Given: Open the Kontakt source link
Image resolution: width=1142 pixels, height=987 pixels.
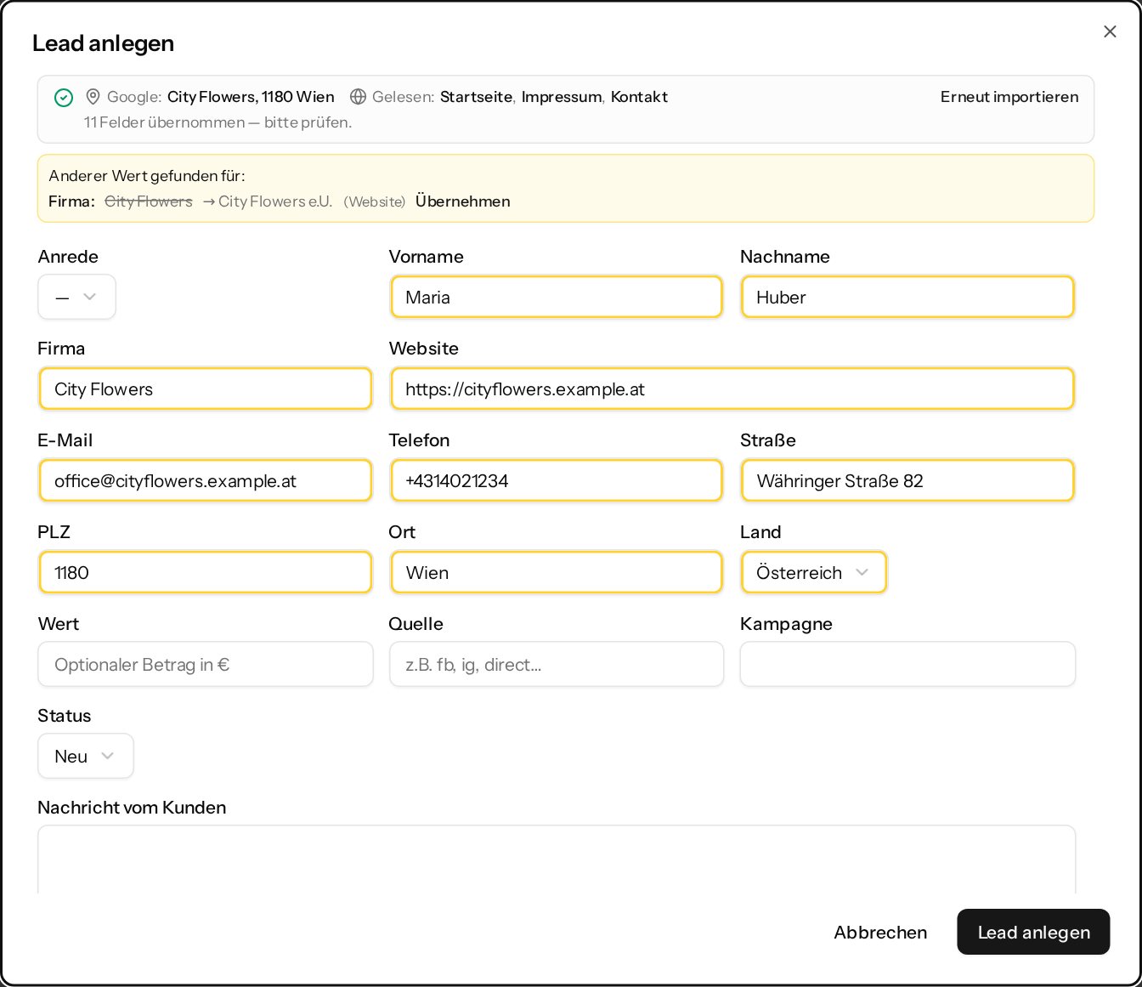Looking at the screenshot, I should (639, 97).
